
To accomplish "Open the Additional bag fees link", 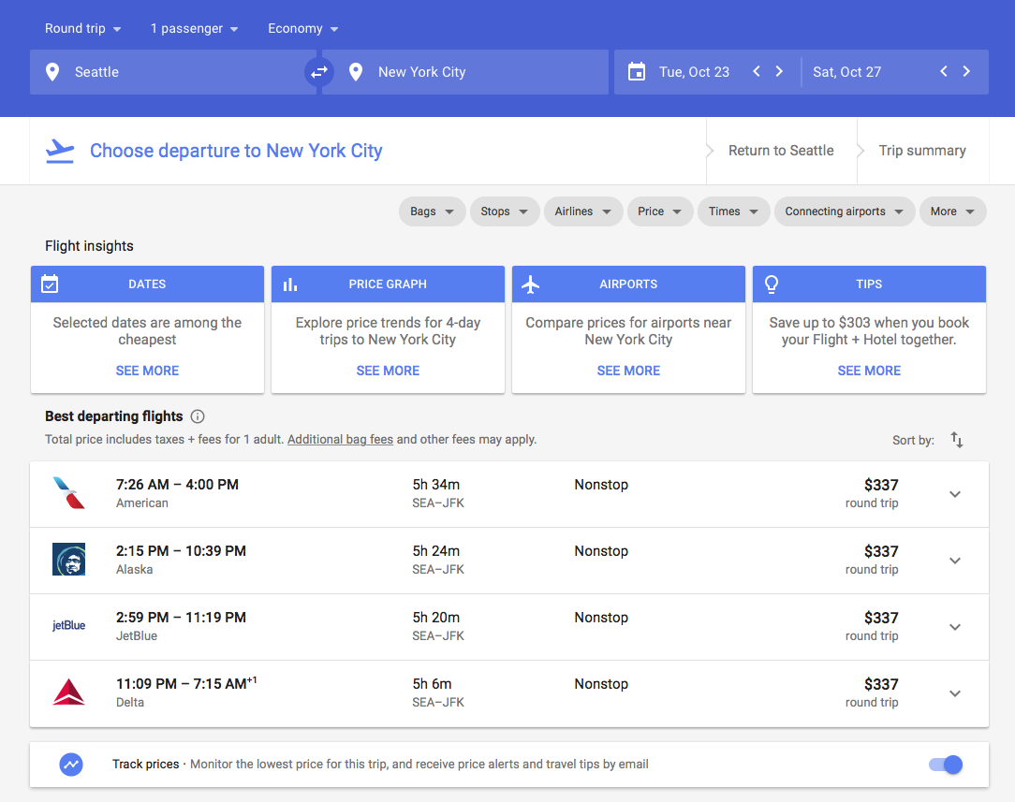I will point(341,439).
